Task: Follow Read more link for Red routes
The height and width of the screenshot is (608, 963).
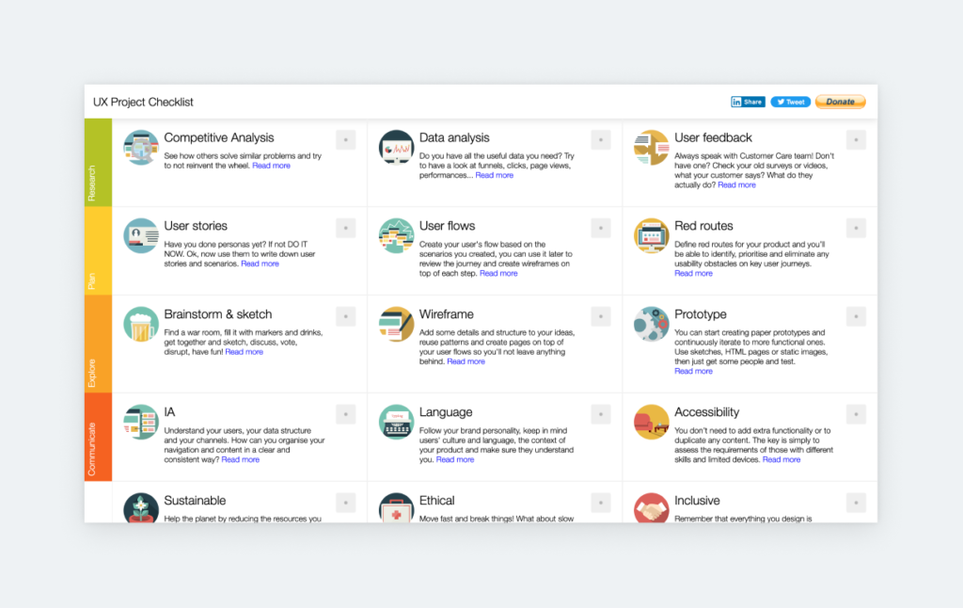Action: point(693,274)
